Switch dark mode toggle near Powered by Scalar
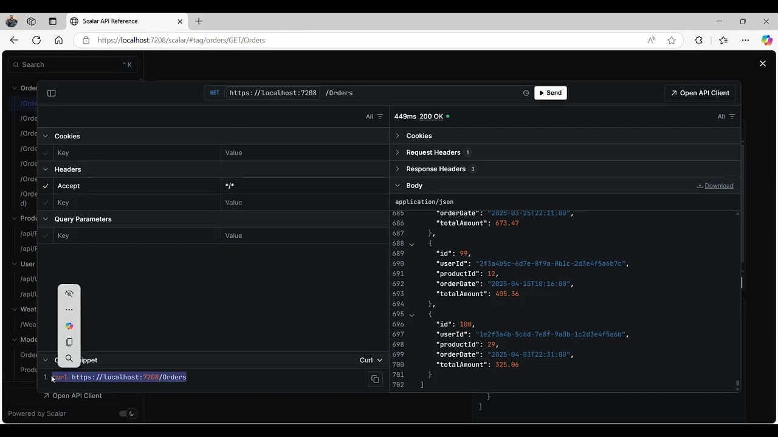Viewport: 778px width, 437px height. [128, 413]
